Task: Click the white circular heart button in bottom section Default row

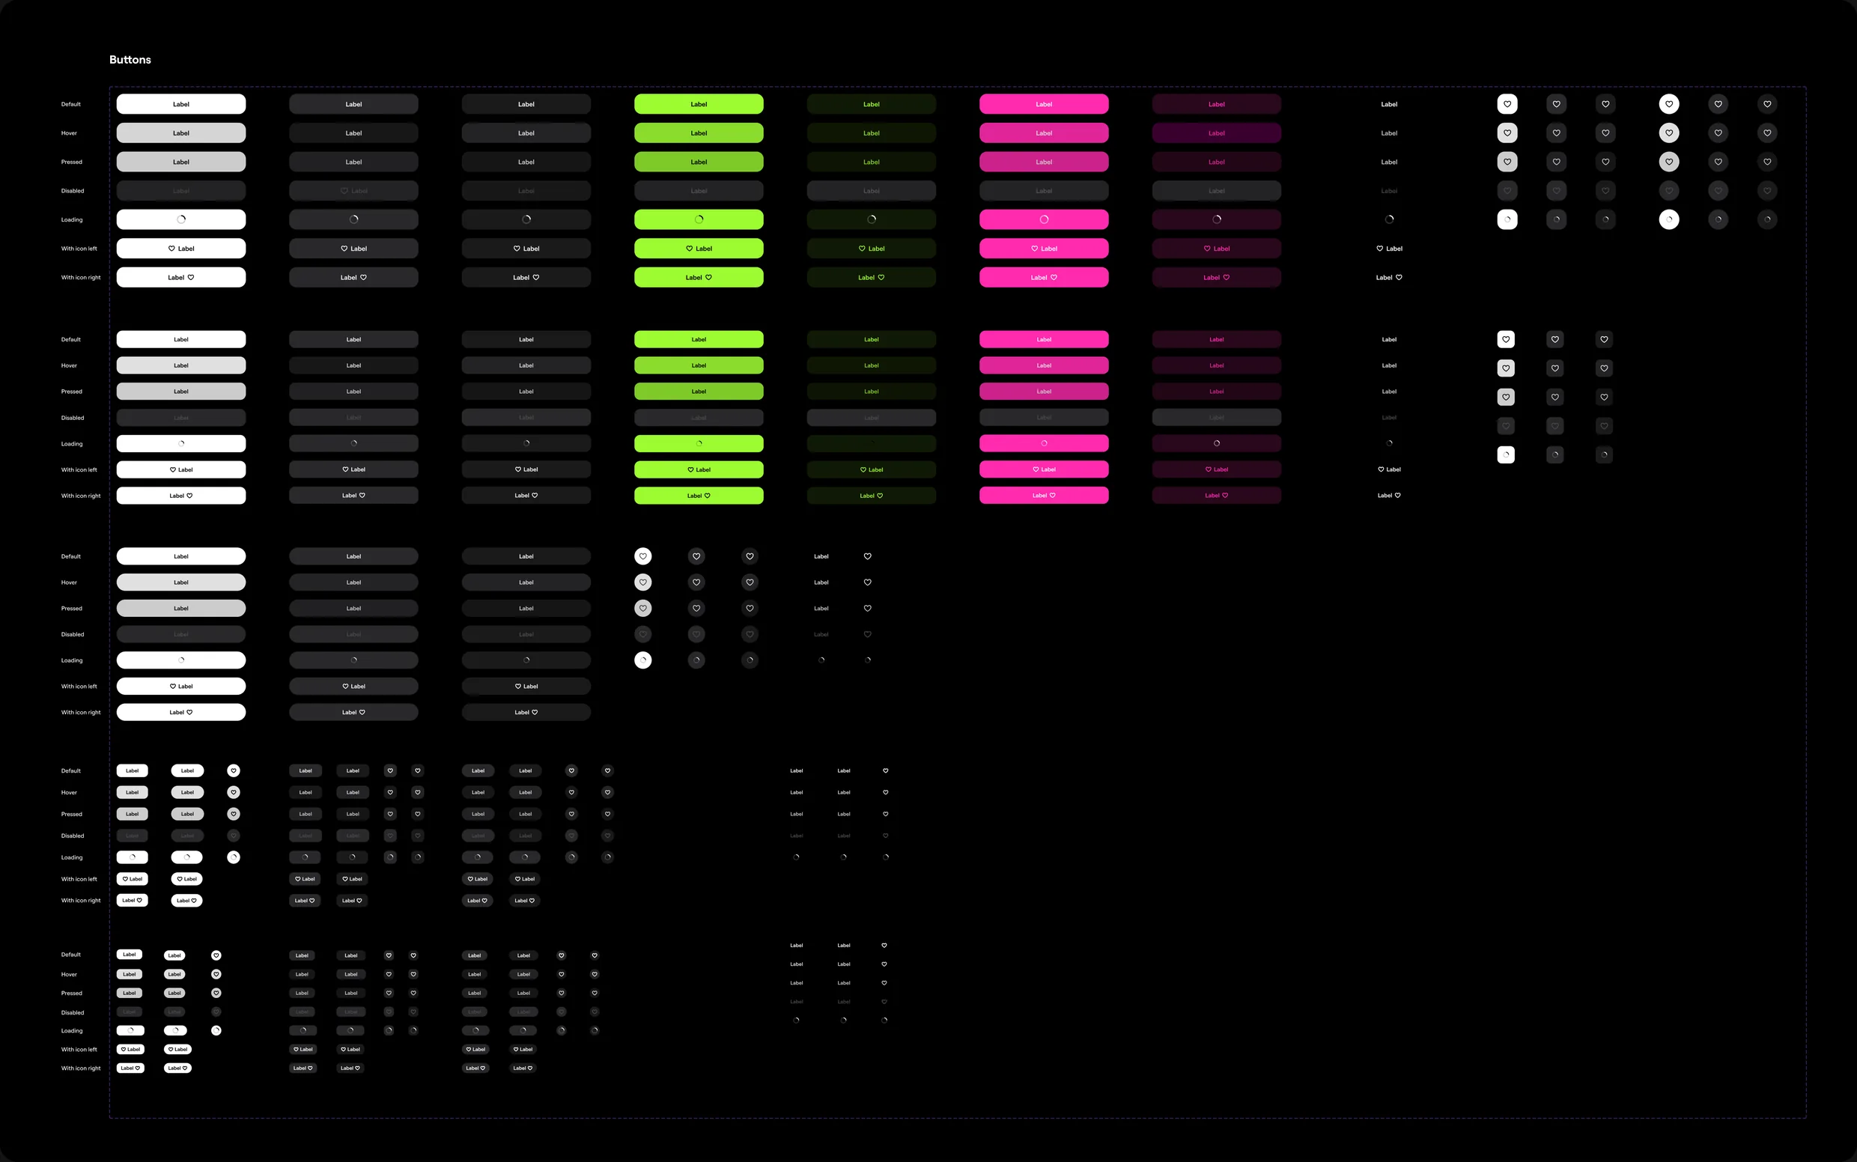Action: pyautogui.click(x=216, y=955)
